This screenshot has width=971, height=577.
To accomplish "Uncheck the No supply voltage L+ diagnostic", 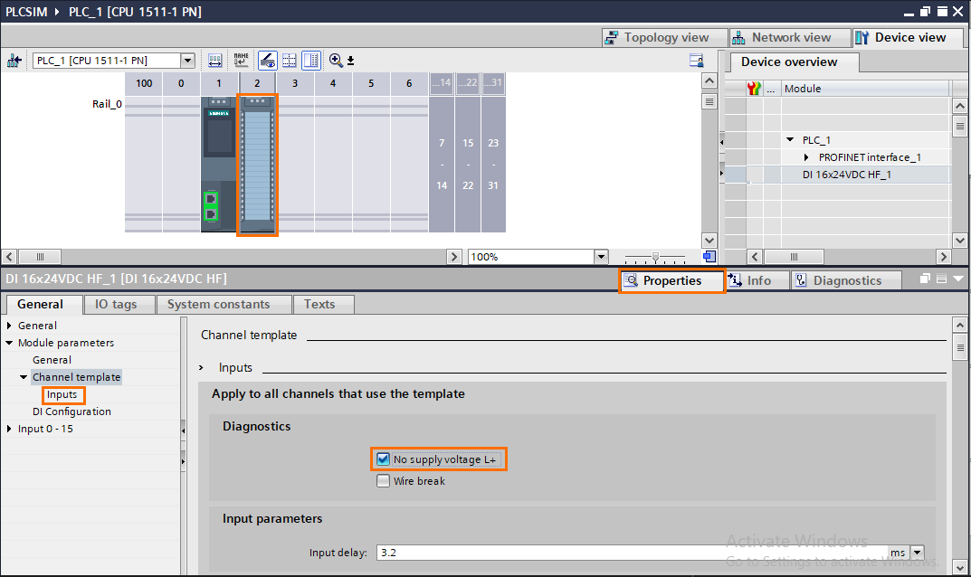I will [383, 459].
